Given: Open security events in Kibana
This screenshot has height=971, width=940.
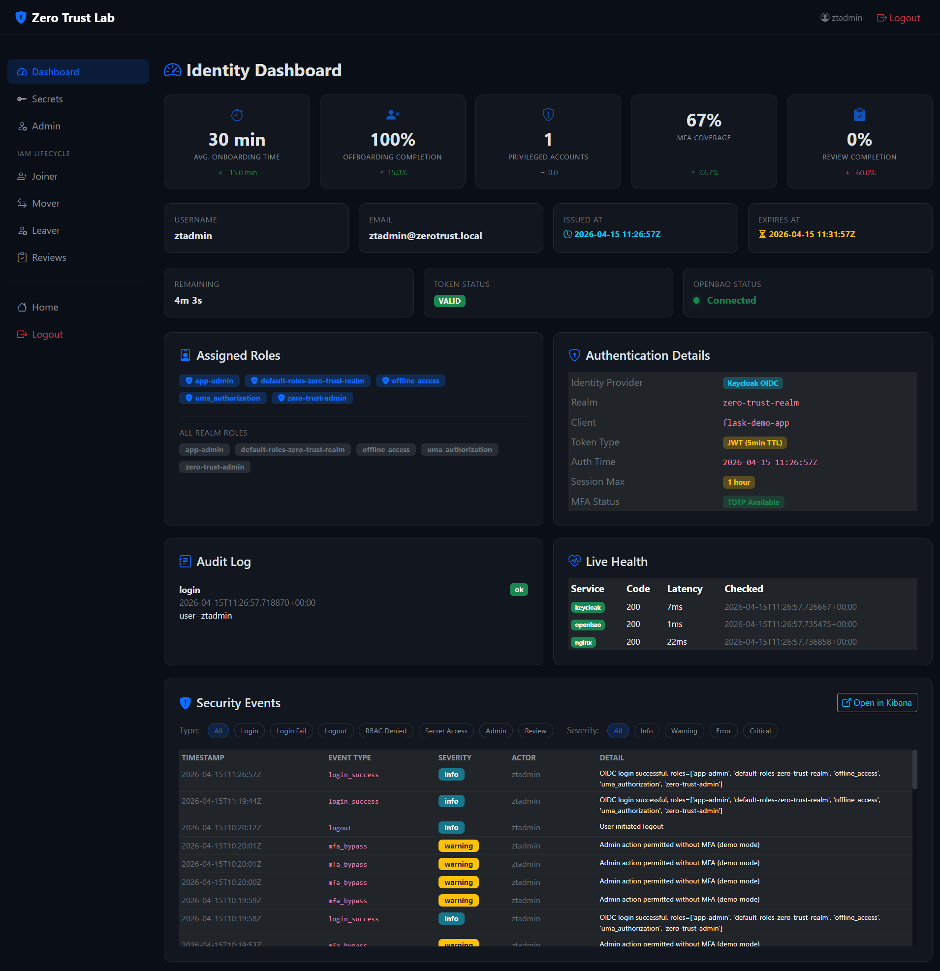Looking at the screenshot, I should [x=877, y=702].
